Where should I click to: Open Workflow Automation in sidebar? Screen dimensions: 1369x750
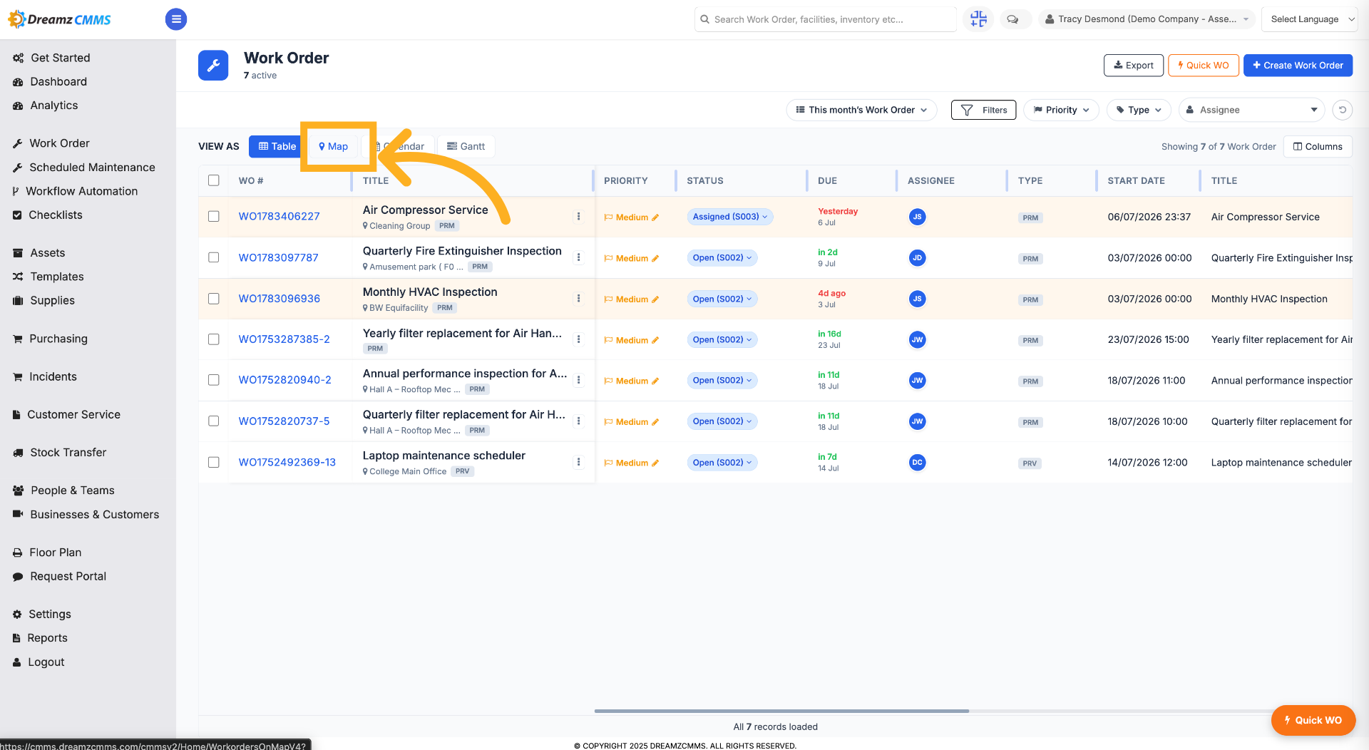pyautogui.click(x=81, y=191)
